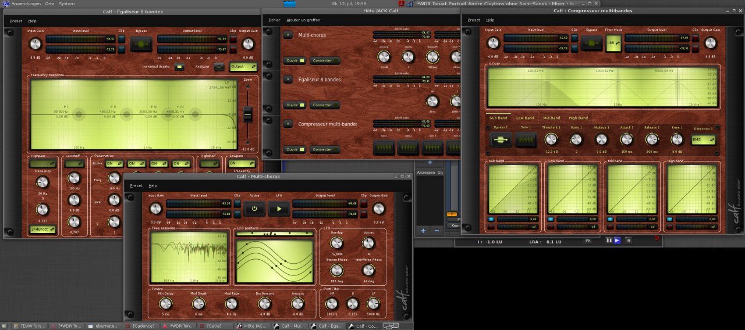This screenshot has width=745, height=330.
Task: Adjust the Ratio 1 knob in the compressor
Action: pos(576,139)
